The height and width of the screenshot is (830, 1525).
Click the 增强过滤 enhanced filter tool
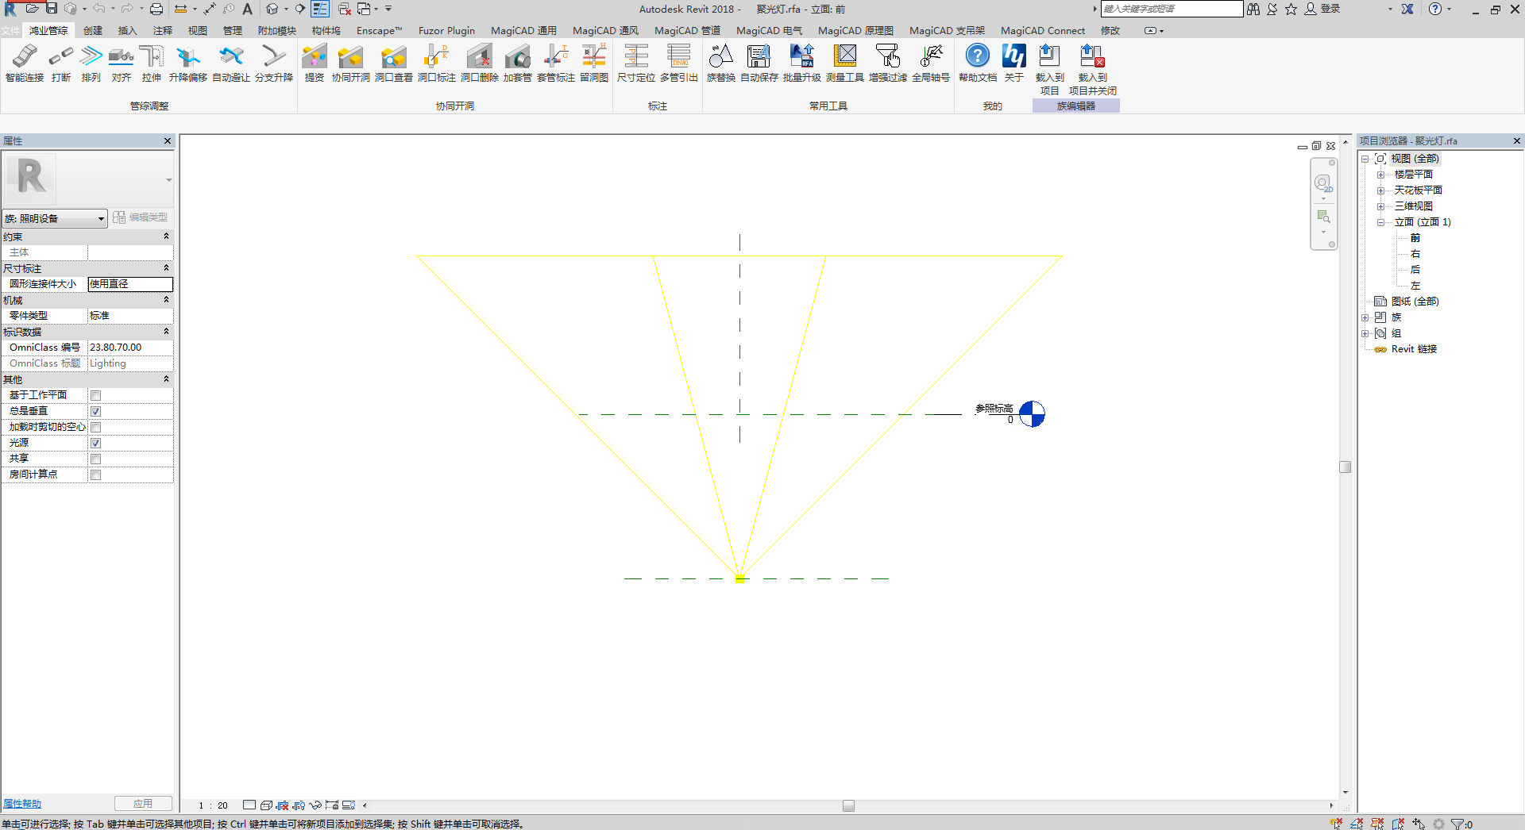(888, 63)
